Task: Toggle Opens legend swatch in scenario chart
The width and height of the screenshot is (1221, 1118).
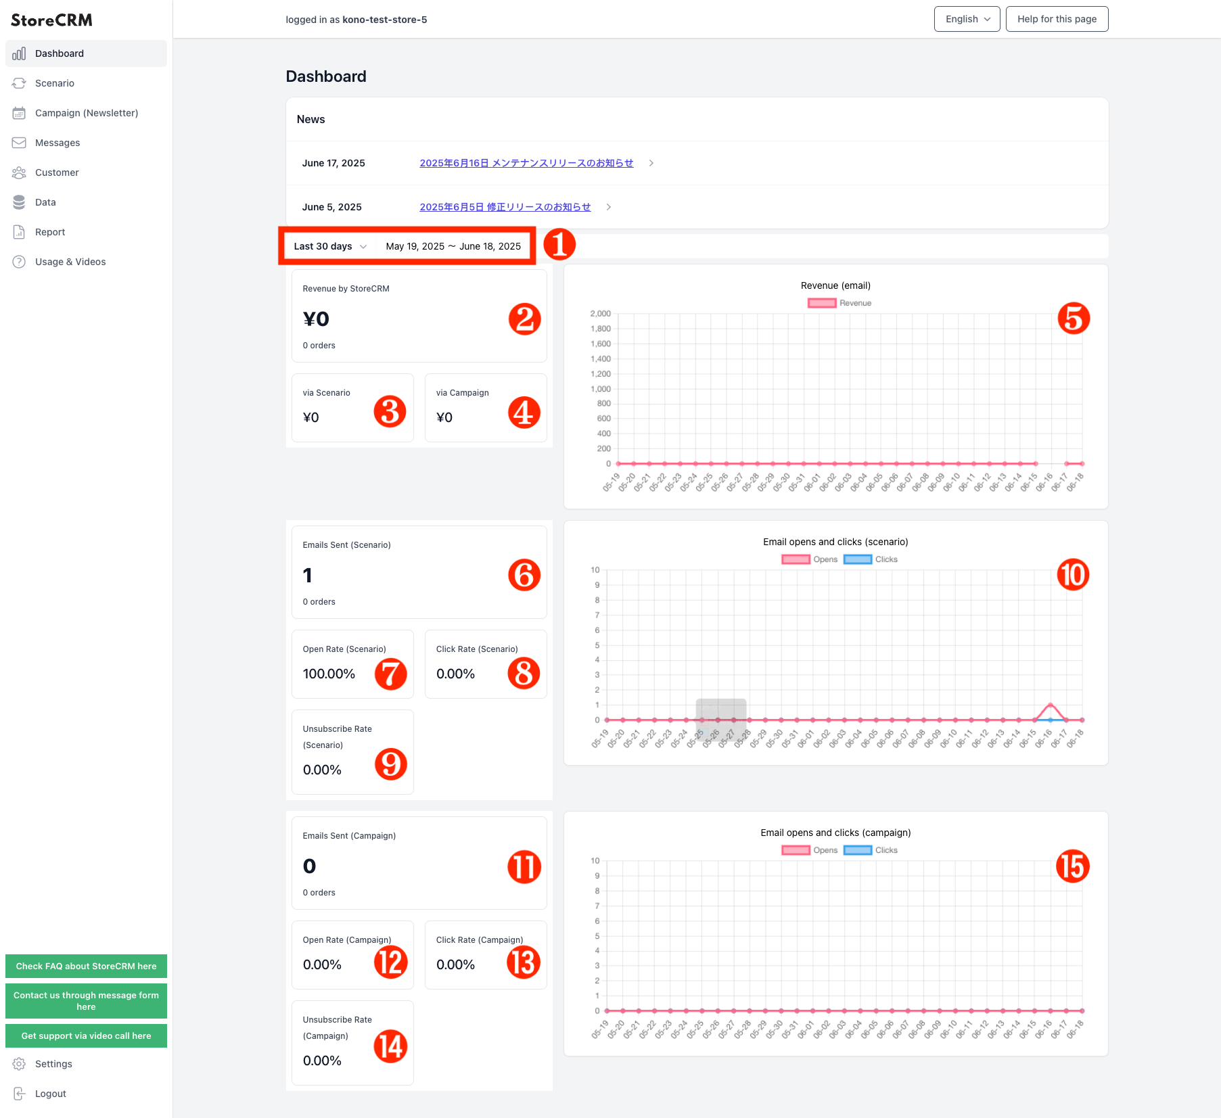Action: 796,559
